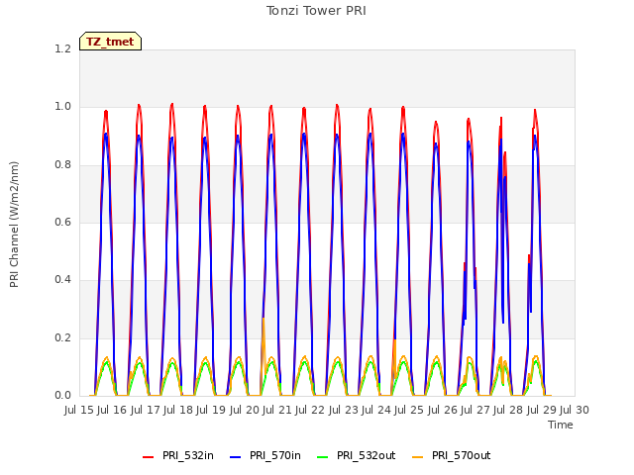Click the PRI_570in legend label
This screenshot has width=634, height=475.
(x=275, y=455)
